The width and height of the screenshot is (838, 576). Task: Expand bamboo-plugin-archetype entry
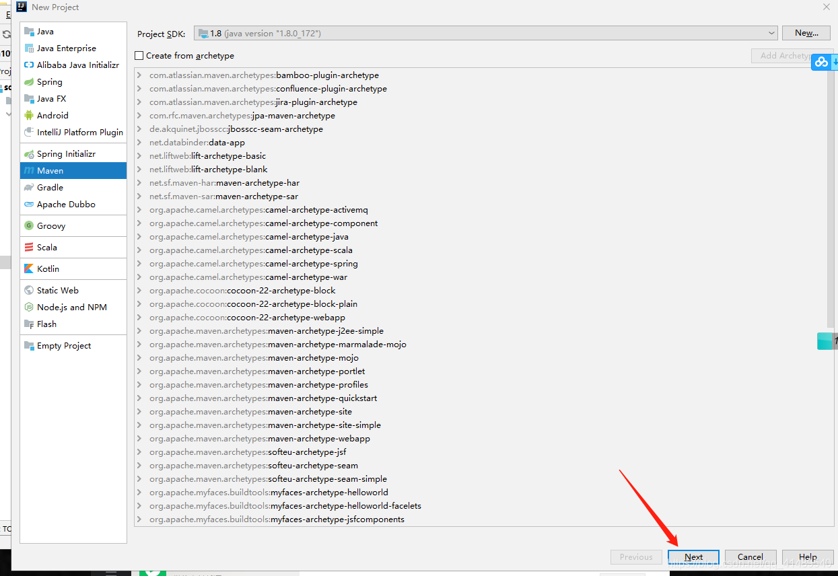click(x=139, y=75)
